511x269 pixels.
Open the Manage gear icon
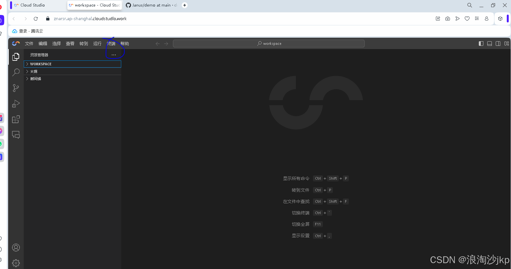16,263
